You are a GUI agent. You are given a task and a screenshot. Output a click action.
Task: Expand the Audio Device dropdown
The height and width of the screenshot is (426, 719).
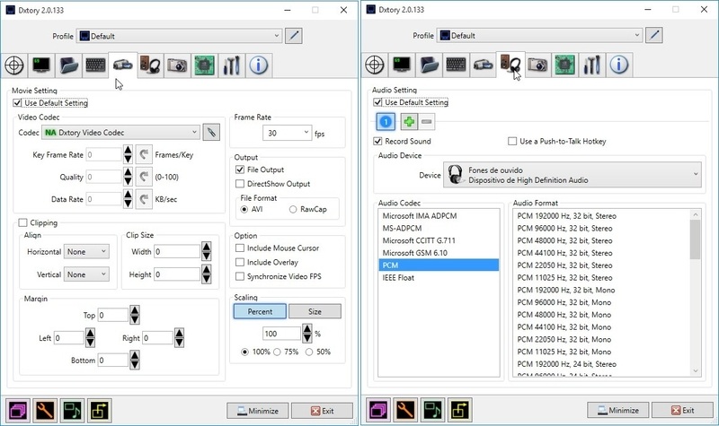coord(573,175)
